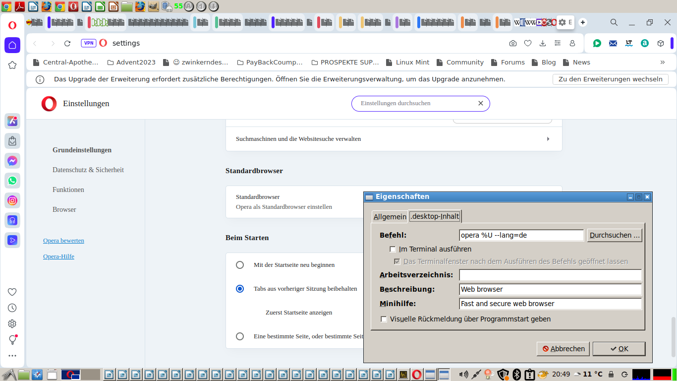Open Facebook Messenger in the sidebar

click(x=12, y=161)
